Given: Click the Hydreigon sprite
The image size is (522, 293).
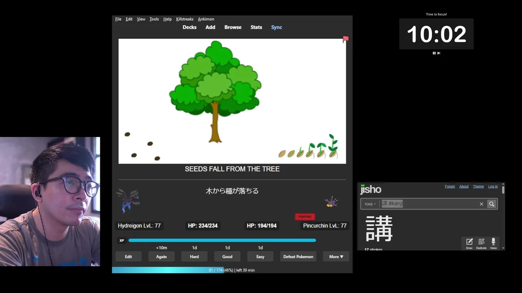Looking at the screenshot, I should point(128,201).
